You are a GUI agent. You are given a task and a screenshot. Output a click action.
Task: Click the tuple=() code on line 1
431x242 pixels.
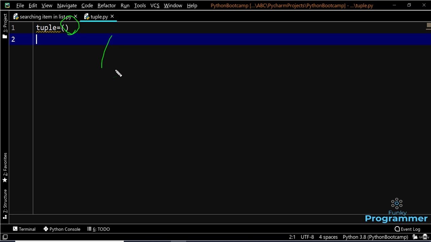52,28
